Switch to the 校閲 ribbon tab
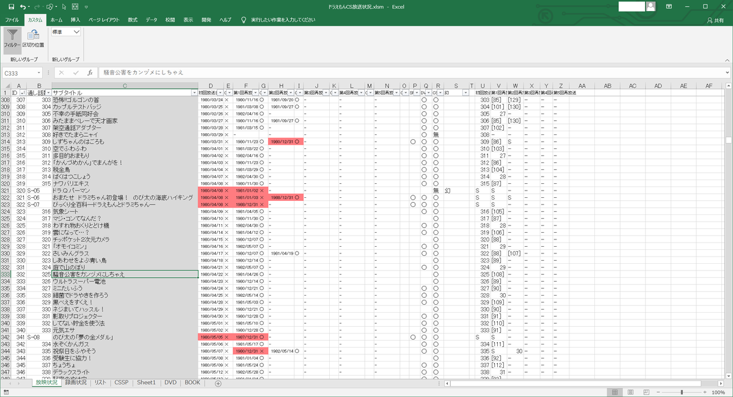This screenshot has height=397, width=733. click(x=170, y=20)
